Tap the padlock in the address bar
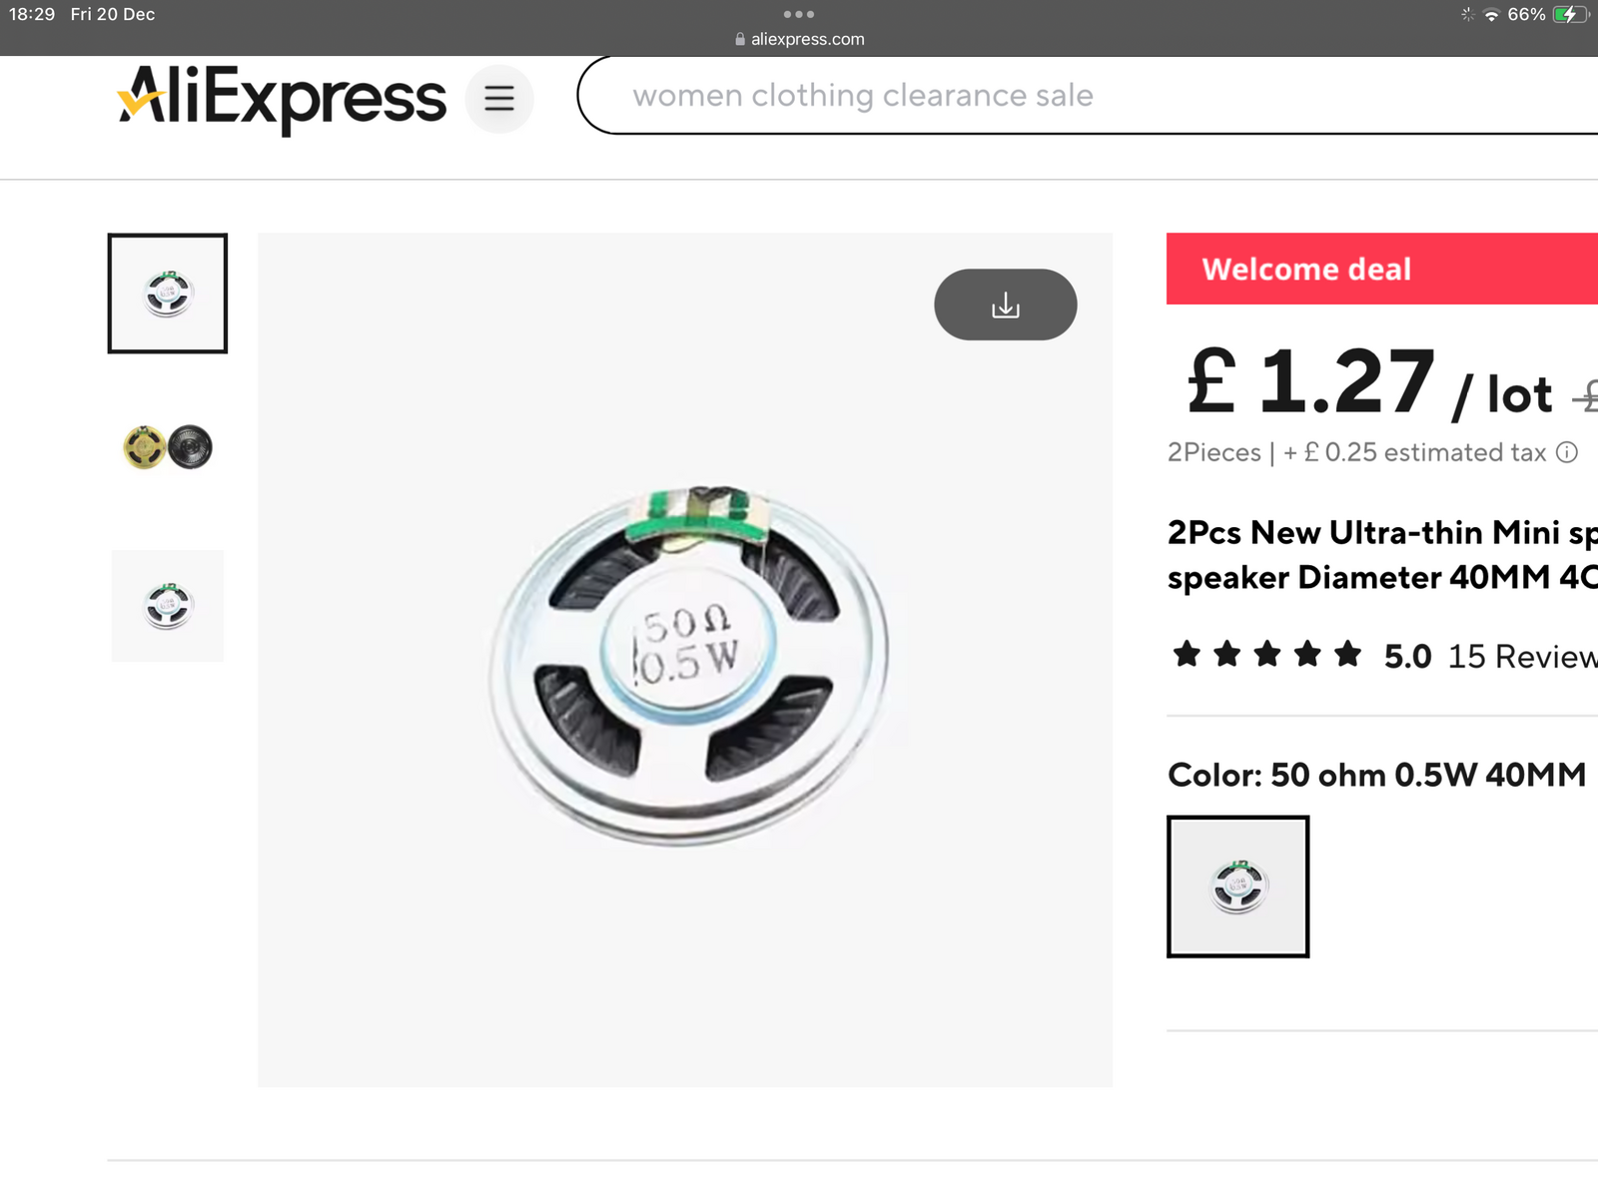1598x1198 pixels. click(740, 39)
